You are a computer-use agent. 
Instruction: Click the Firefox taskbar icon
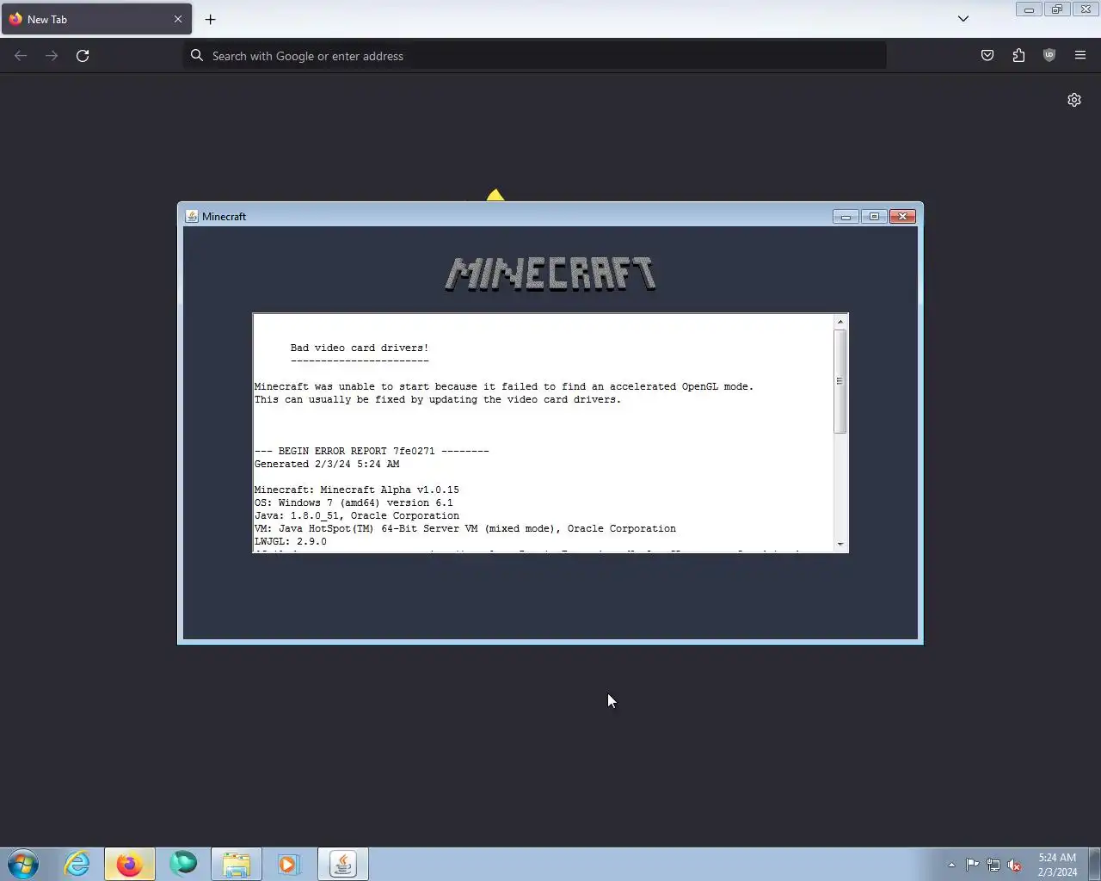click(x=130, y=864)
